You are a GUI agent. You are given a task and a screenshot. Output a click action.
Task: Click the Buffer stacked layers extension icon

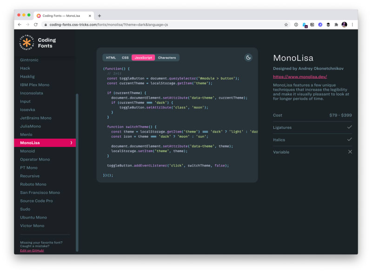(x=328, y=25)
